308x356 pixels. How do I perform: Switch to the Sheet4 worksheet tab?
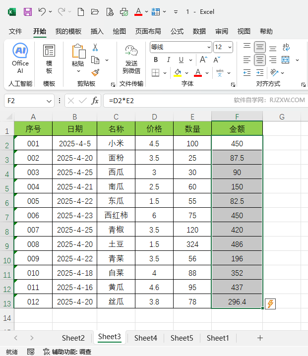pos(146,338)
